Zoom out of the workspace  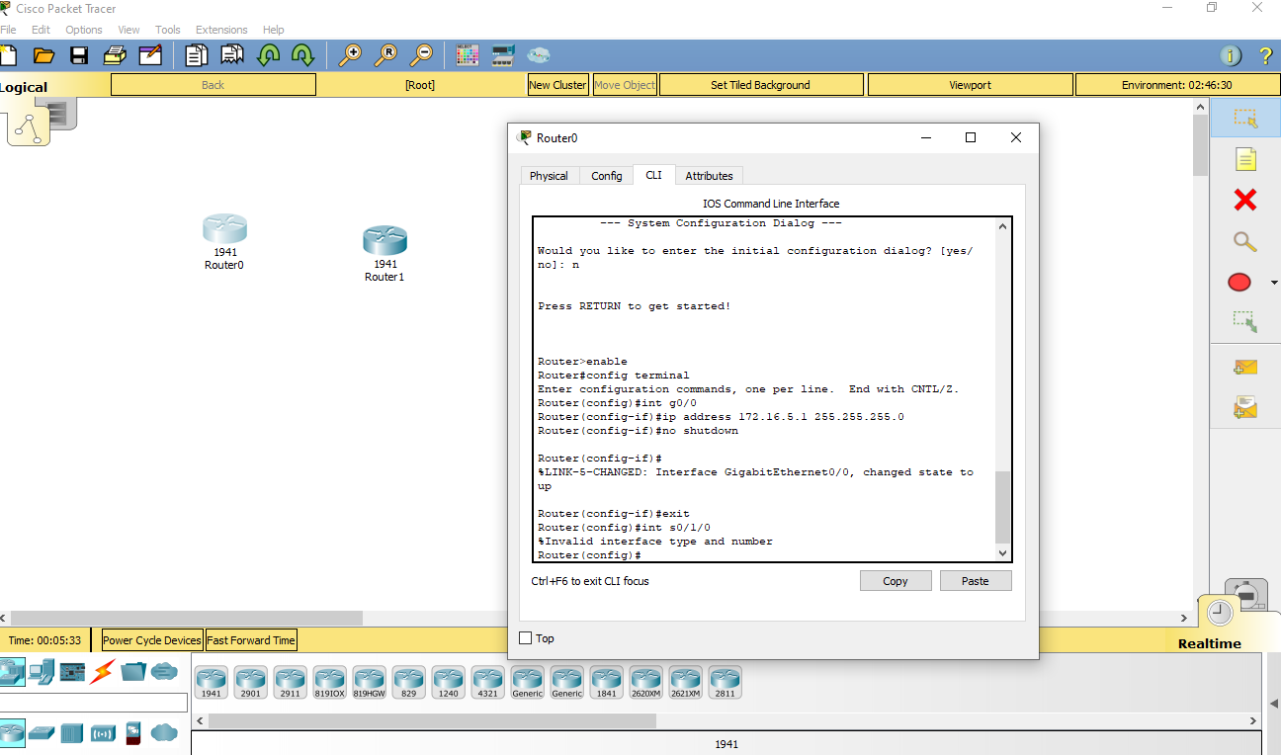pyautogui.click(x=422, y=55)
